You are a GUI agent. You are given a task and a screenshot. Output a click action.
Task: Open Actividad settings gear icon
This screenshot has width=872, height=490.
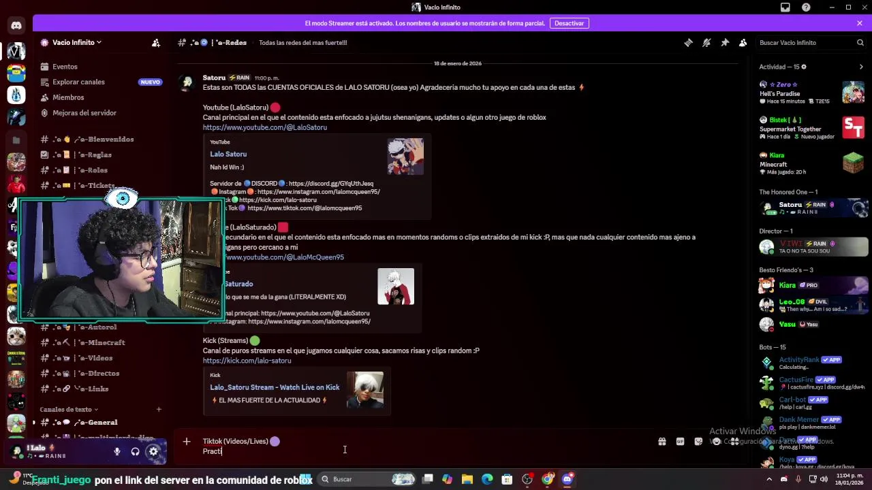tap(804, 67)
